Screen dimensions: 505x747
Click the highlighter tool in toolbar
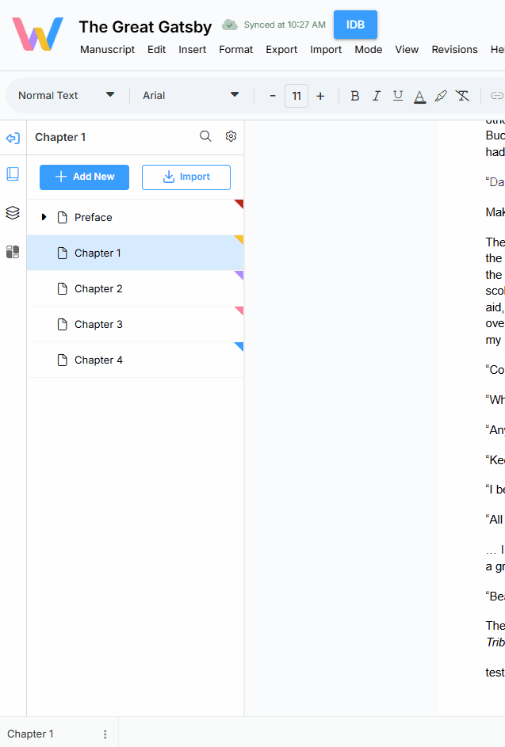441,96
